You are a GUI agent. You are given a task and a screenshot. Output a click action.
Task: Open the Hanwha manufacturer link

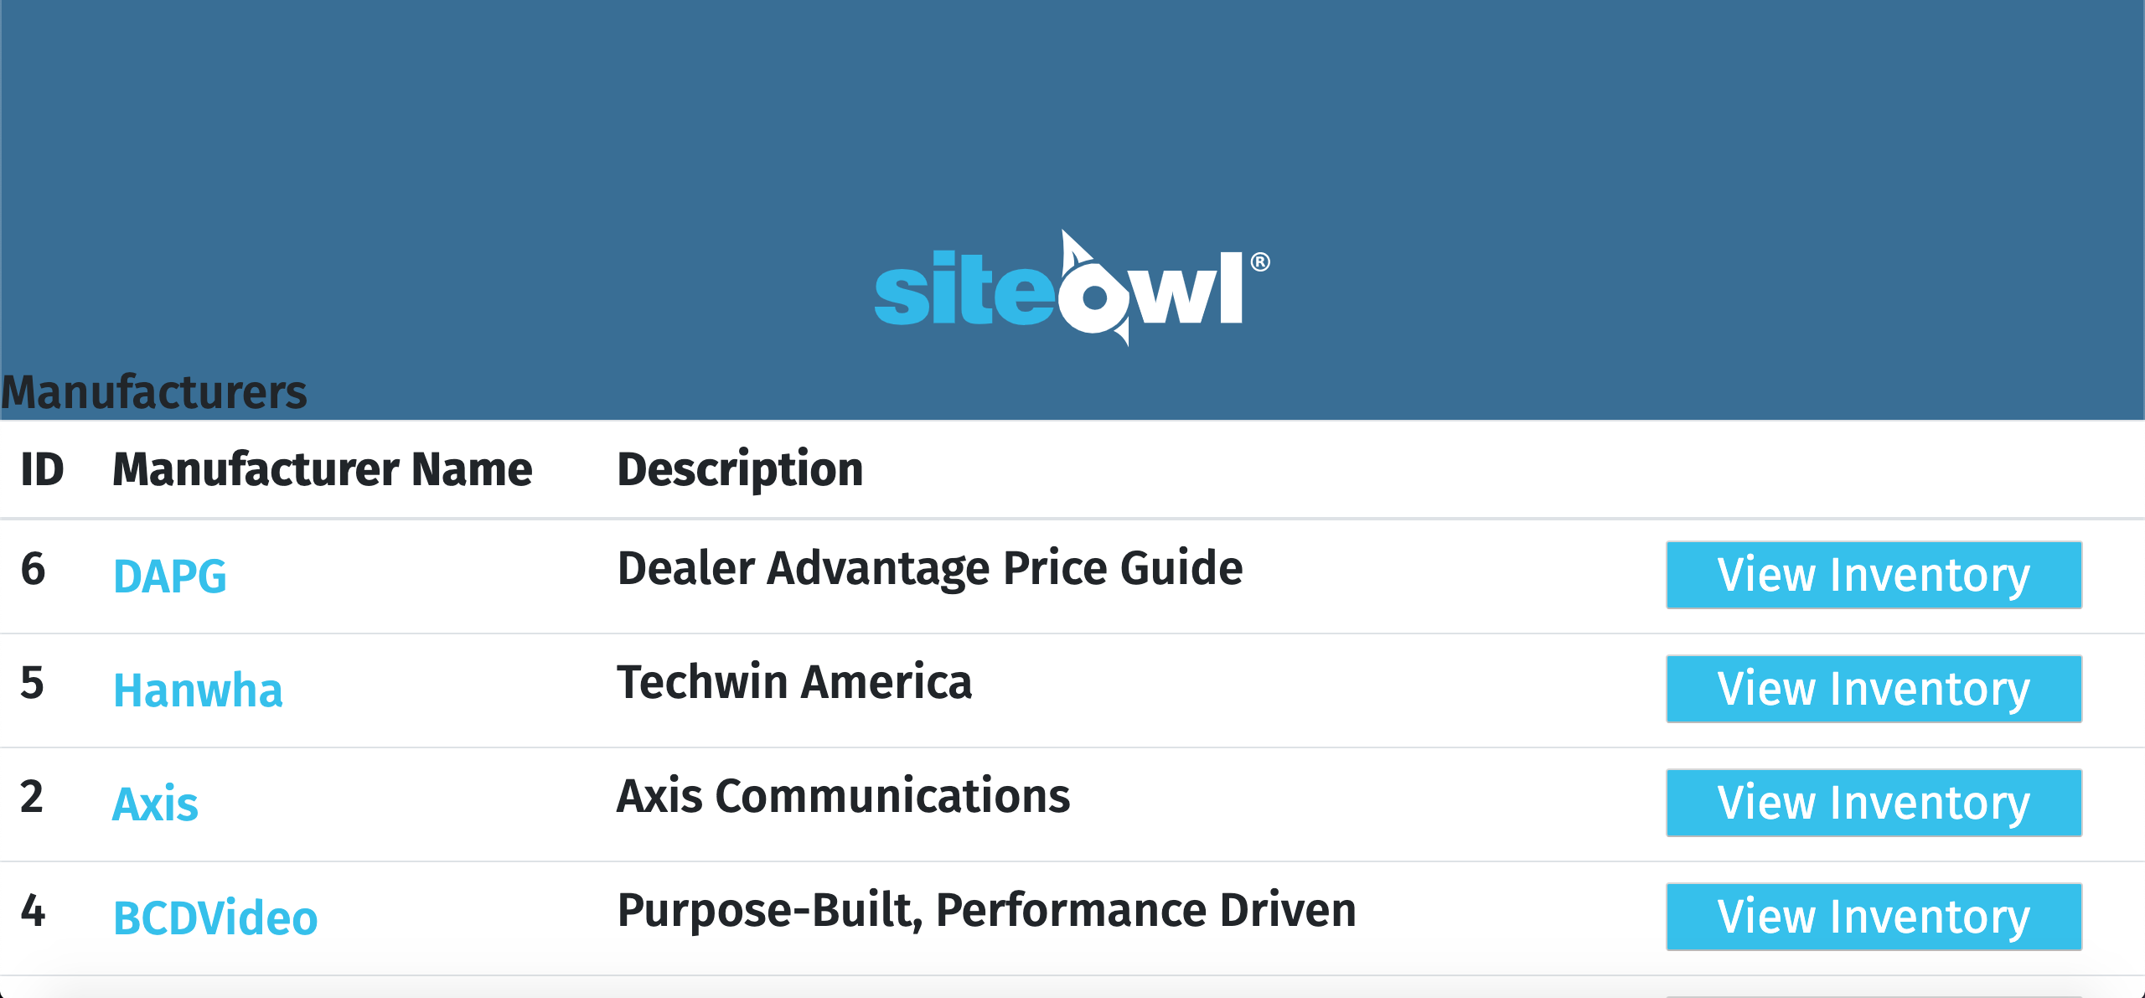[x=198, y=690]
